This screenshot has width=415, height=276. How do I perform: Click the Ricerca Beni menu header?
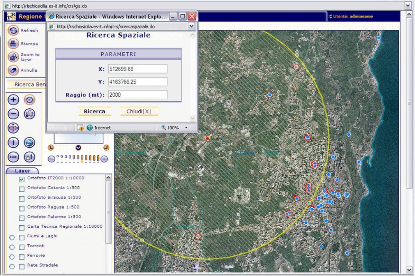(x=26, y=85)
